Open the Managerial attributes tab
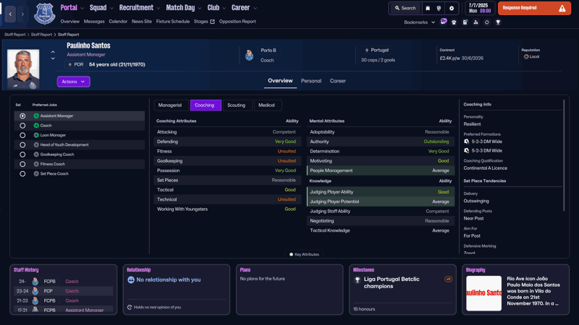The width and height of the screenshot is (579, 325). tap(170, 105)
